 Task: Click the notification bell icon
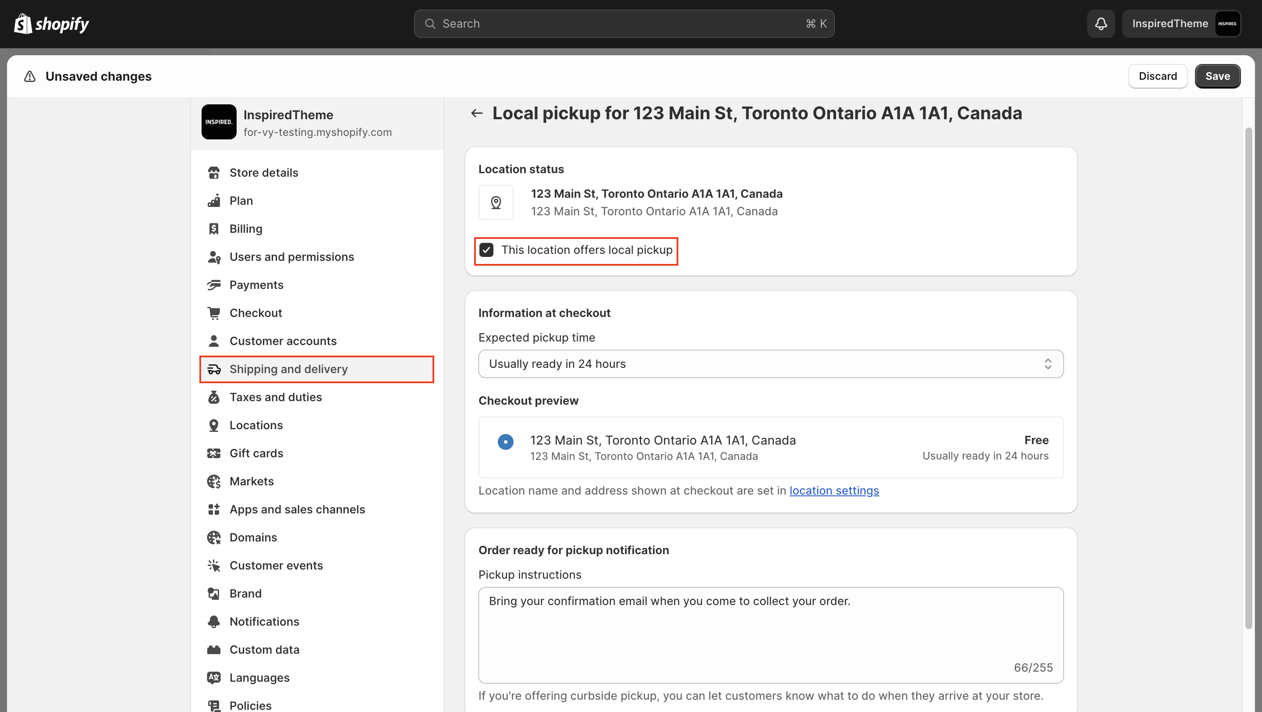coord(1101,24)
